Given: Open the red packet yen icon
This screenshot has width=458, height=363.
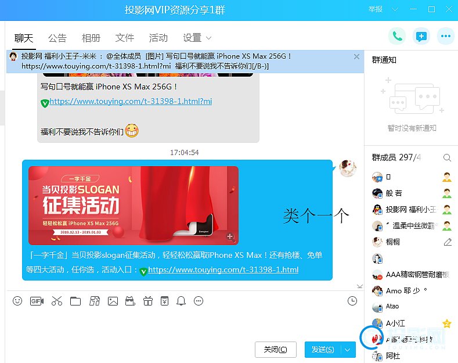Looking at the screenshot, I should click(x=164, y=301).
